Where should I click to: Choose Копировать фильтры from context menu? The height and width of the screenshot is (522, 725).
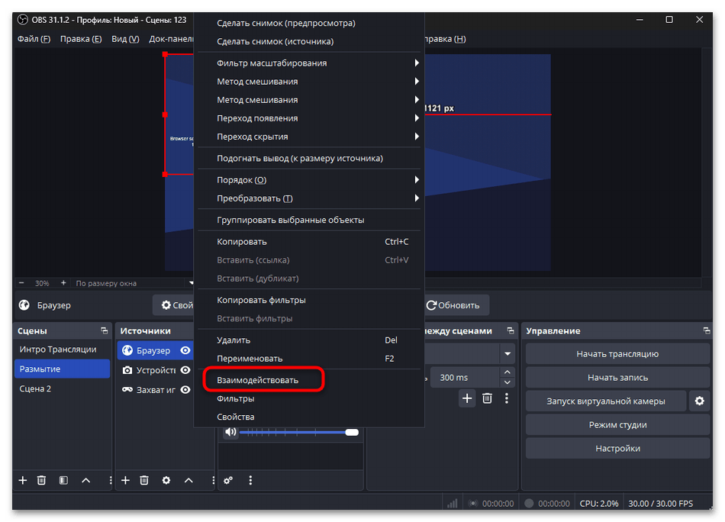point(261,300)
